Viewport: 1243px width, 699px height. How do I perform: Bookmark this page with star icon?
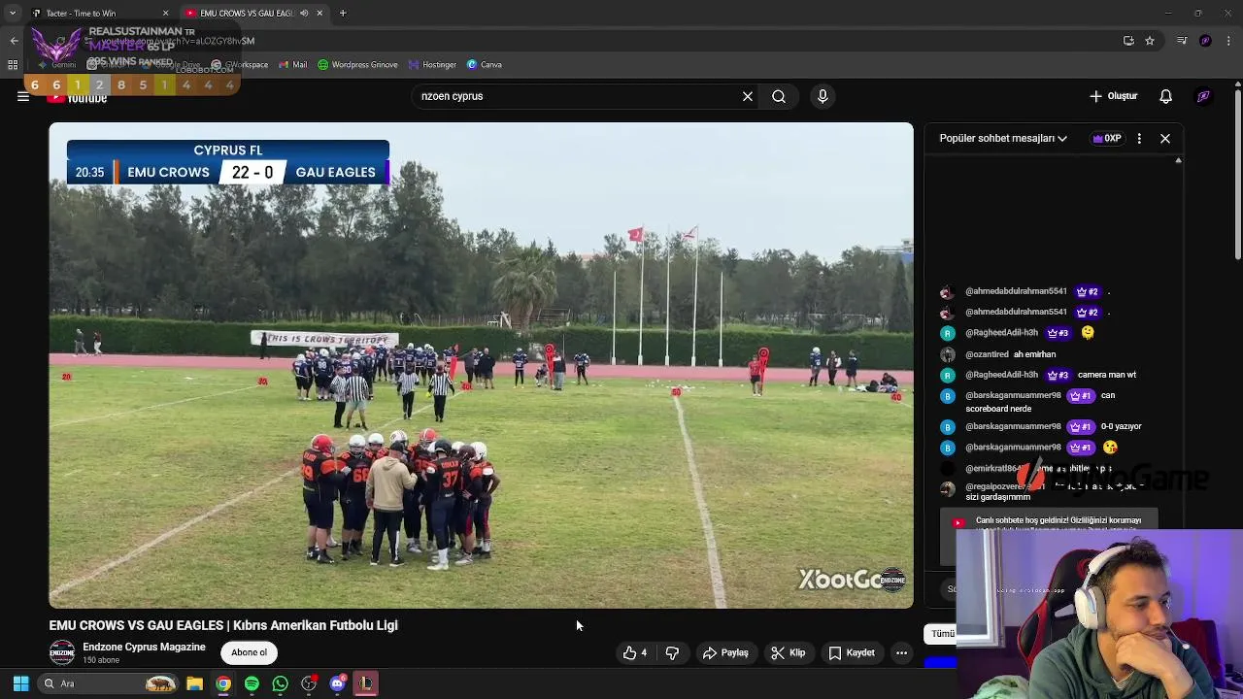[x=1150, y=41]
